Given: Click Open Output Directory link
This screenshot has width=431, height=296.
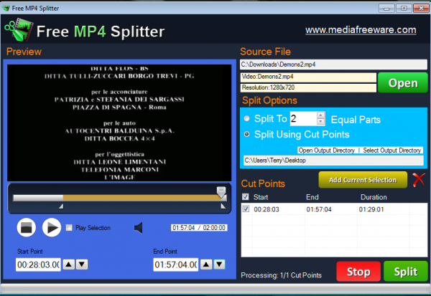Looking at the screenshot, I should (x=327, y=151).
